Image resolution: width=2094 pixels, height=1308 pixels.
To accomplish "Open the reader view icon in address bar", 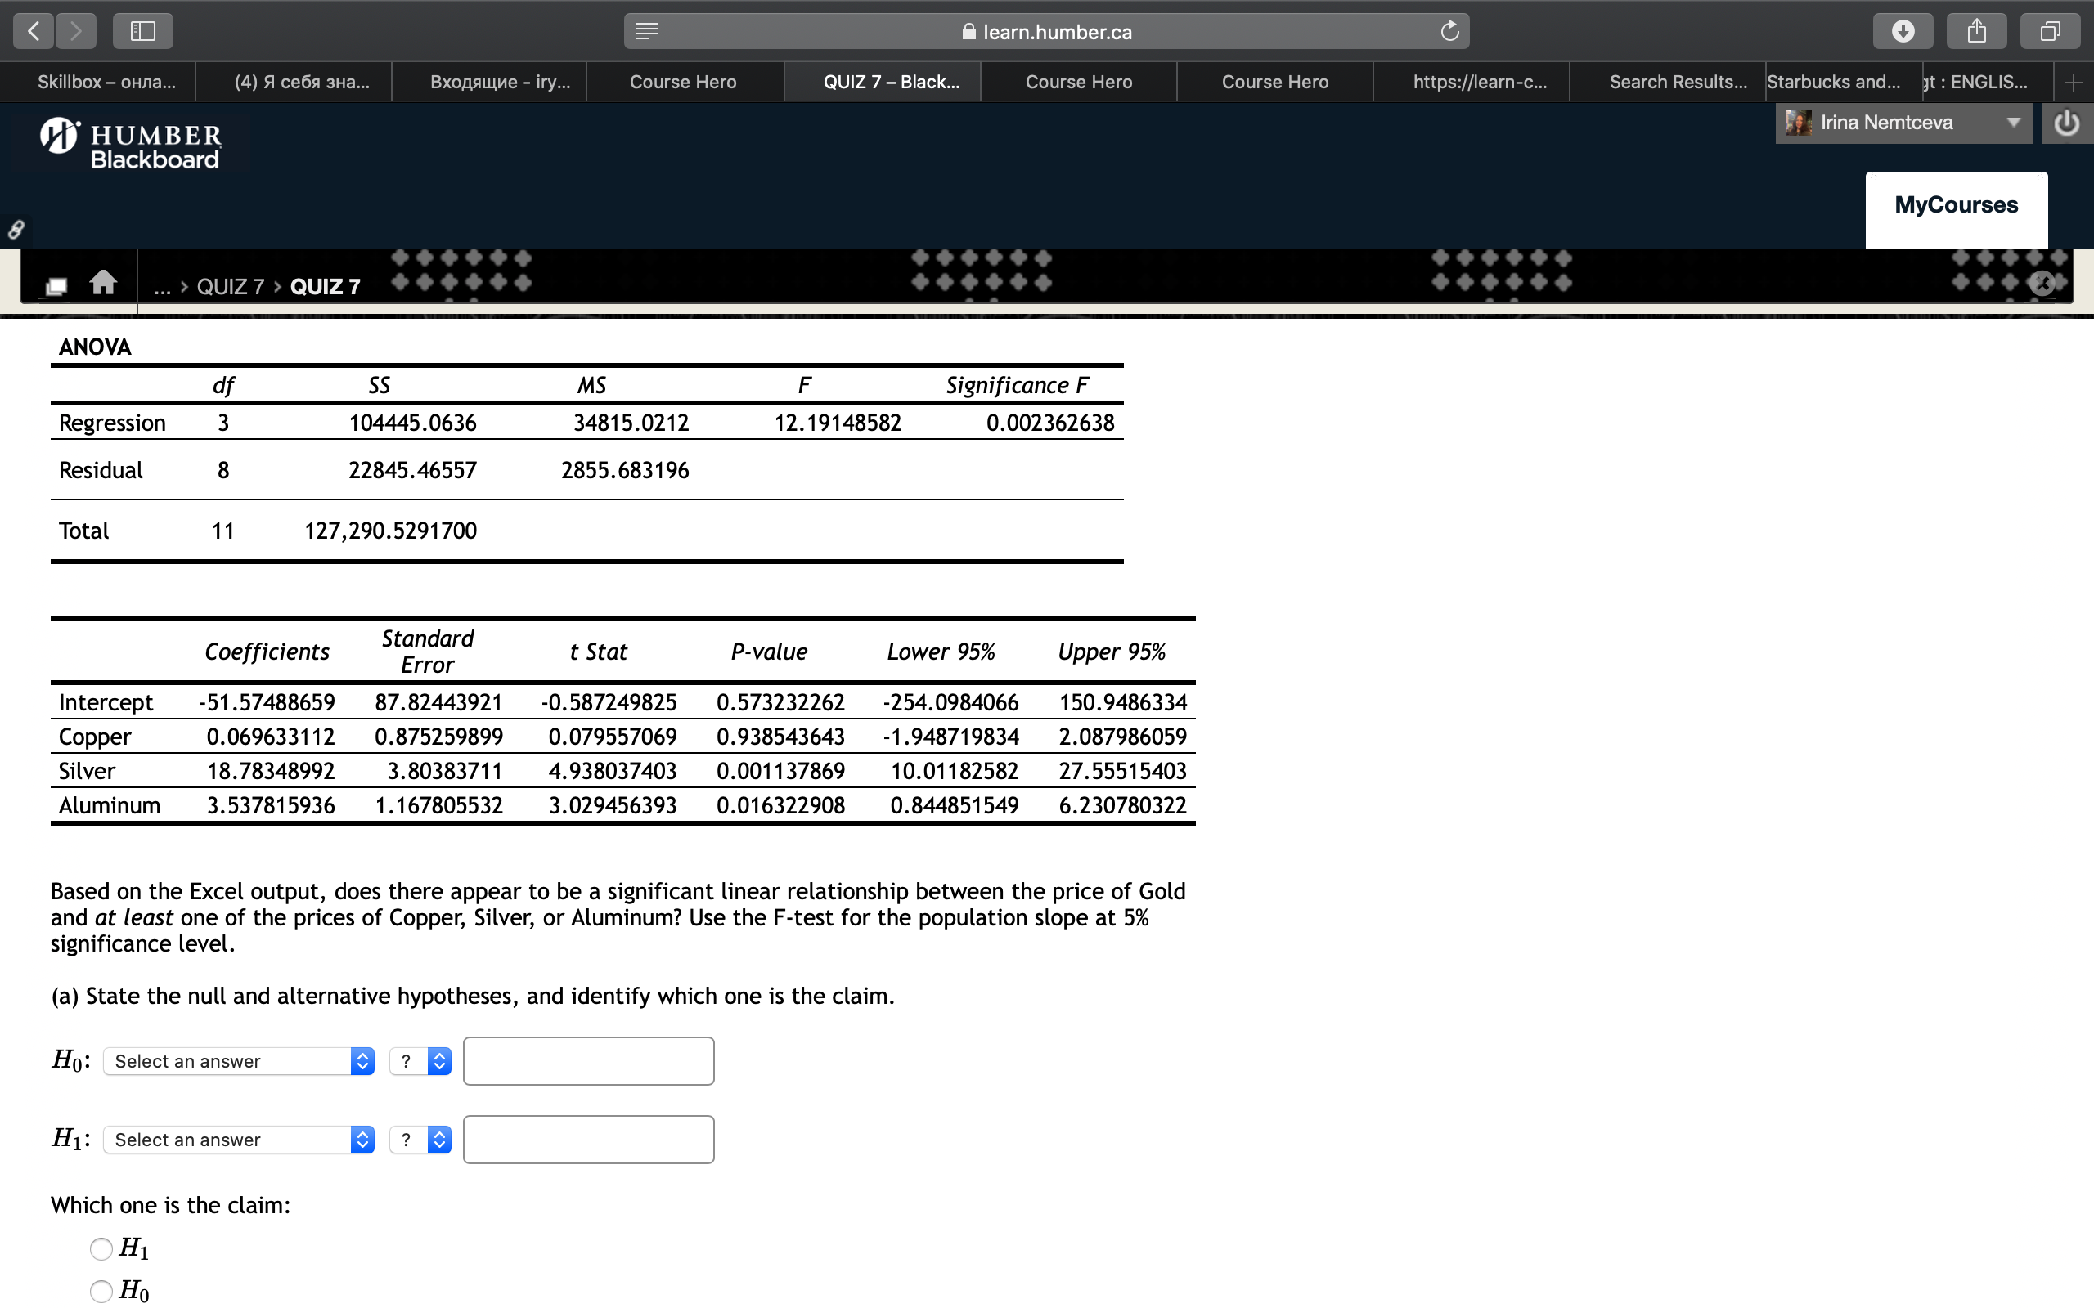I will (x=647, y=32).
